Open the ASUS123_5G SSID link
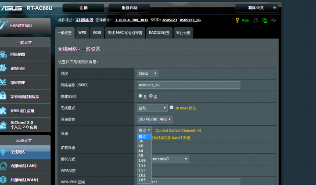This screenshot has height=185, width=316. click(x=190, y=20)
